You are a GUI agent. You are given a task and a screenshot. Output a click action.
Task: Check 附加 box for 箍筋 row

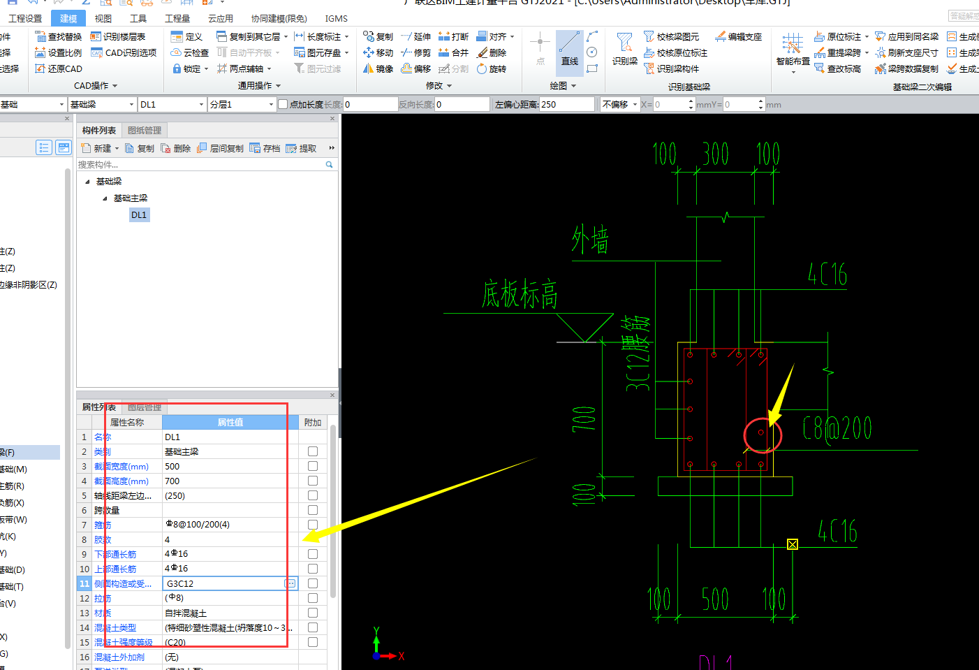pos(312,525)
